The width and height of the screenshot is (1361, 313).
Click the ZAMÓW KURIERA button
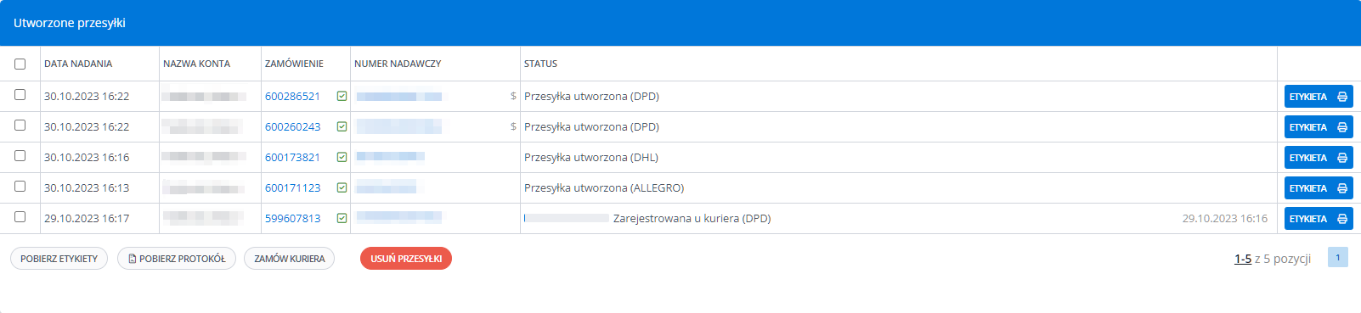[x=289, y=259]
